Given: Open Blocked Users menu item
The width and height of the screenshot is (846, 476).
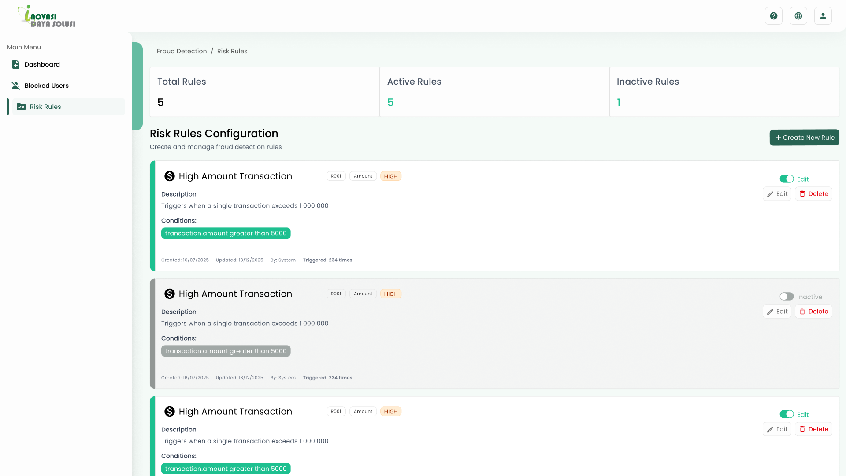Looking at the screenshot, I should tap(47, 86).
